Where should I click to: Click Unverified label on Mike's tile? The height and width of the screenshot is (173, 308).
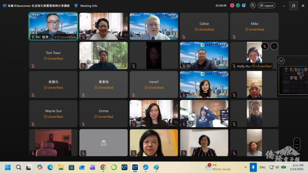click(x=254, y=30)
